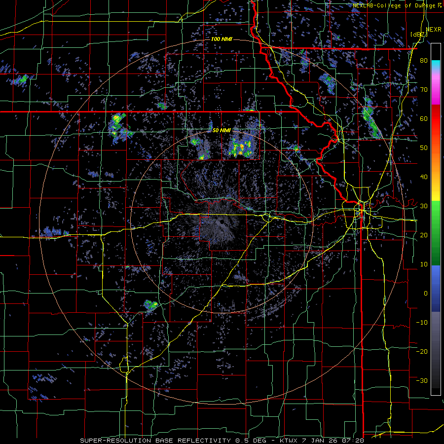This screenshot has height=444, width=444.
Task: Click the 30 tick on the dBZ scale
Action: (424, 206)
